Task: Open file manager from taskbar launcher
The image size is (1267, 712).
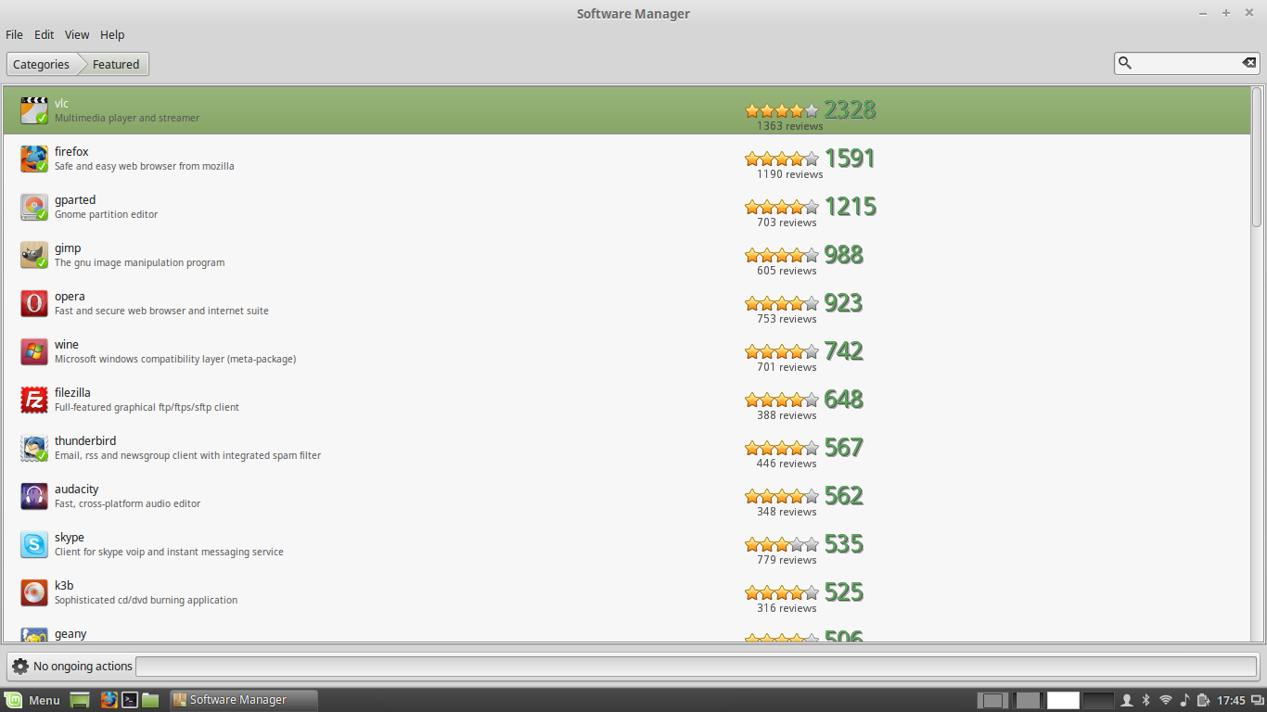Action: tap(150, 700)
